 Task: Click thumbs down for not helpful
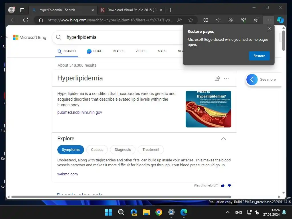[230, 186]
